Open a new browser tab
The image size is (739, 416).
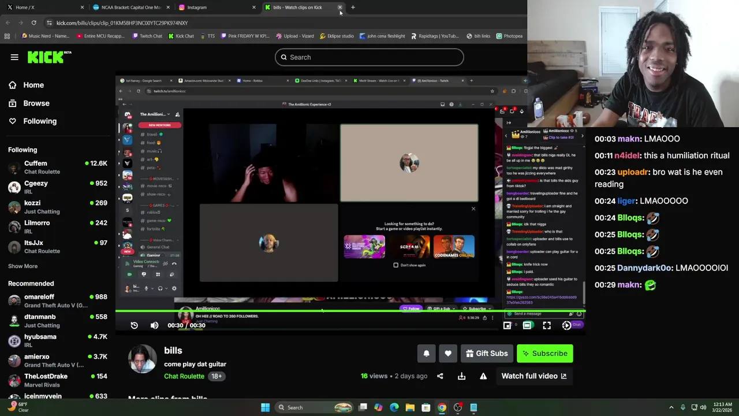point(353,8)
